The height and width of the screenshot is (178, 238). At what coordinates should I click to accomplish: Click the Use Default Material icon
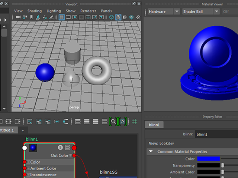(125, 17)
